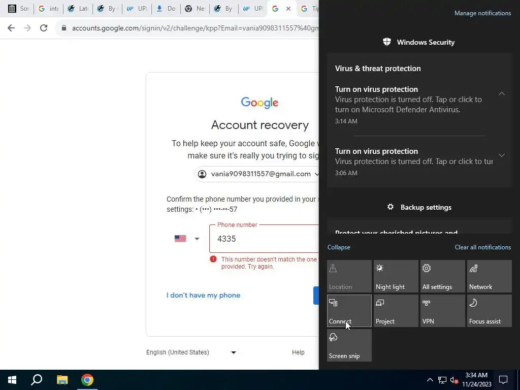Go back in Chrome browser
The height and width of the screenshot is (390, 520).
tap(11, 28)
